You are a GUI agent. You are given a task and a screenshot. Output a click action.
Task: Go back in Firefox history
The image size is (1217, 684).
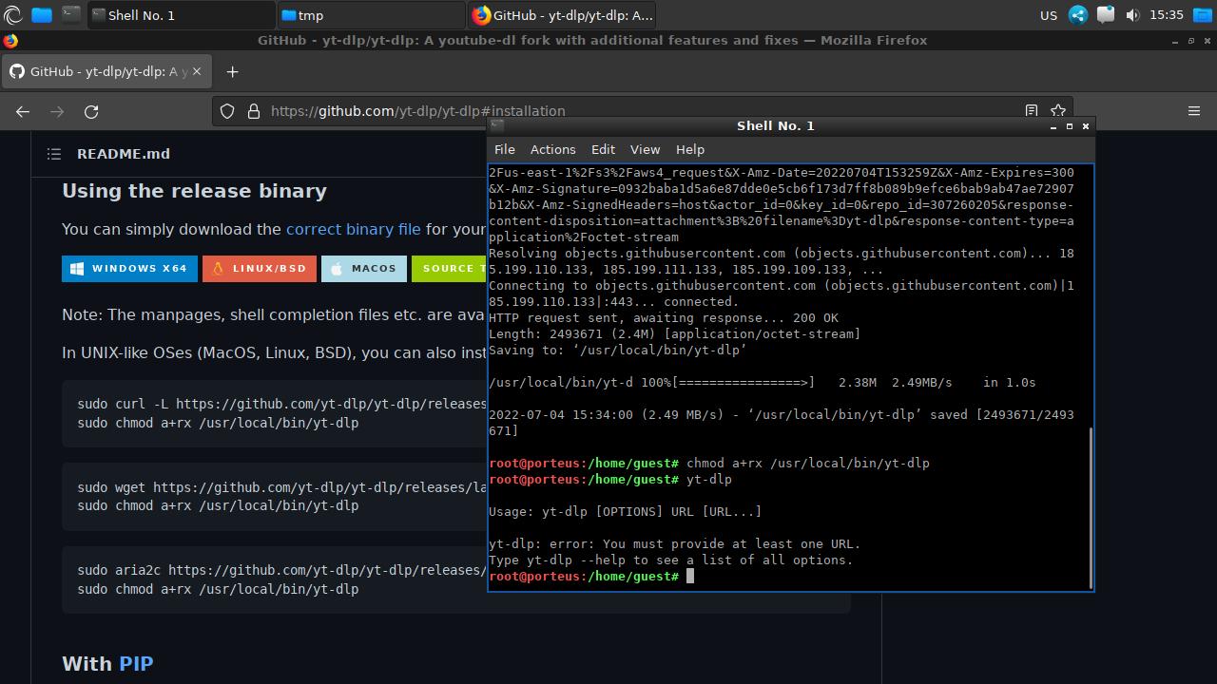[x=23, y=111]
